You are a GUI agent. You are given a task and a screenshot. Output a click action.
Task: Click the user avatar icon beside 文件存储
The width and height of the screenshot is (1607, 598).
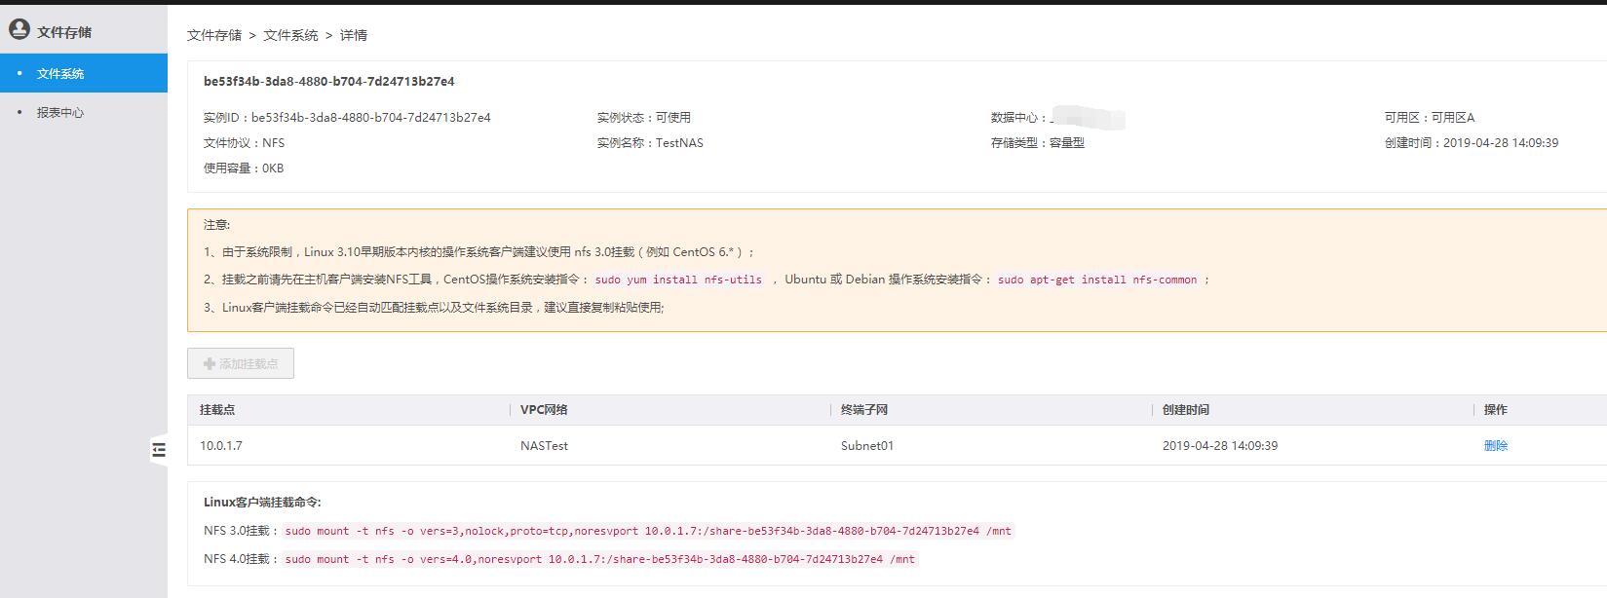point(19,29)
